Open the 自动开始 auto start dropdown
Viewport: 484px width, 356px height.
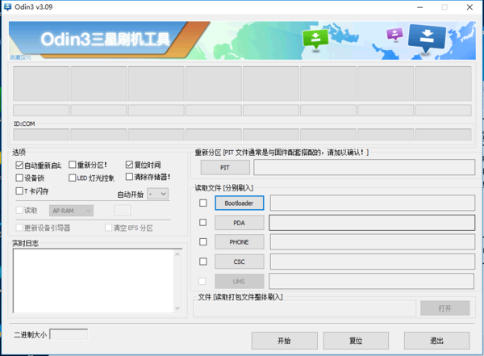tap(158, 194)
